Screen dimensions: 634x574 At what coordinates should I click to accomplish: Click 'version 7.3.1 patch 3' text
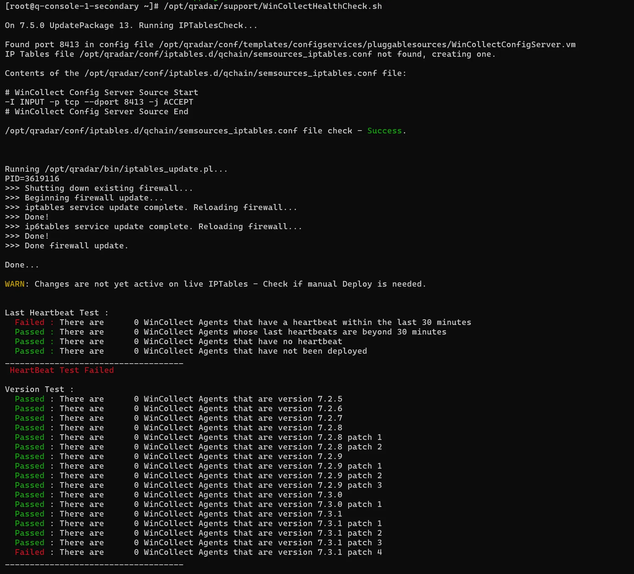(330, 543)
